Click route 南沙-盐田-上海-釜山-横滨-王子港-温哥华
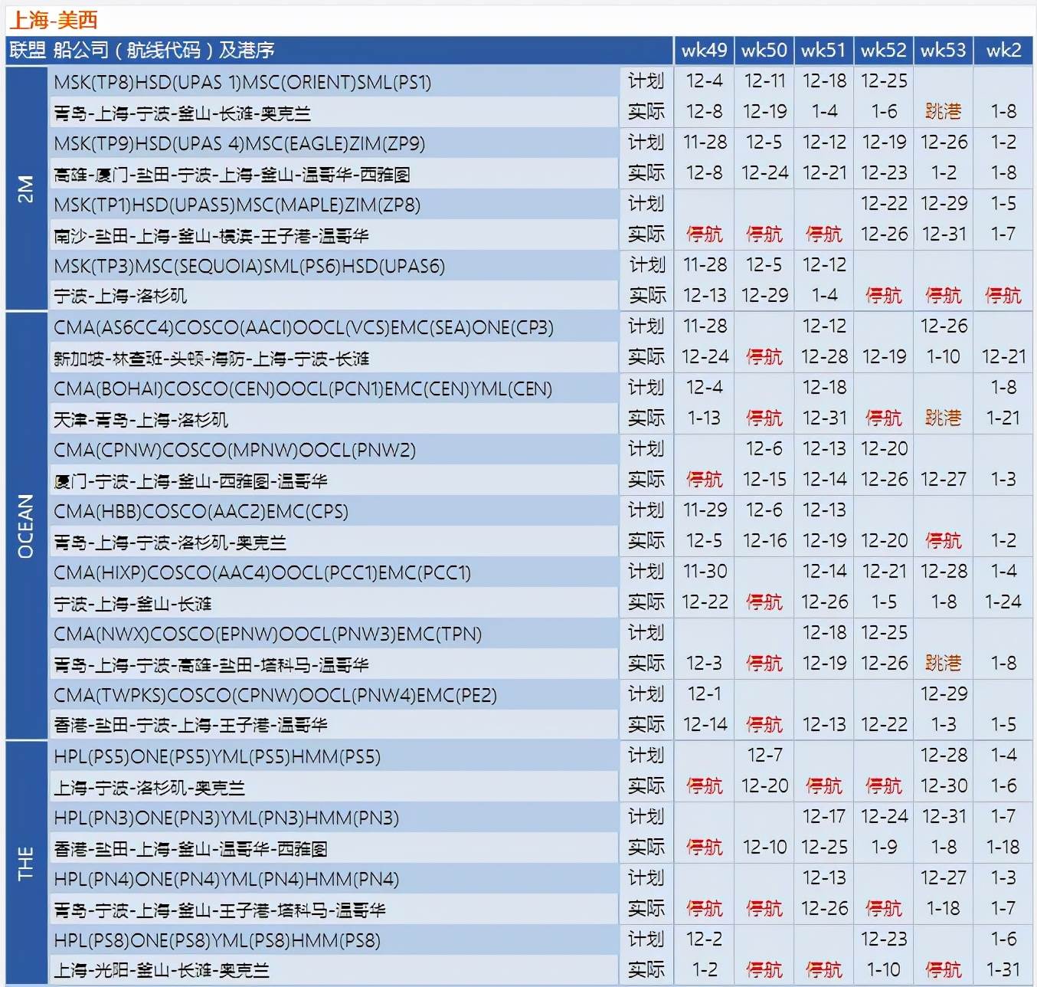 pyautogui.click(x=211, y=236)
